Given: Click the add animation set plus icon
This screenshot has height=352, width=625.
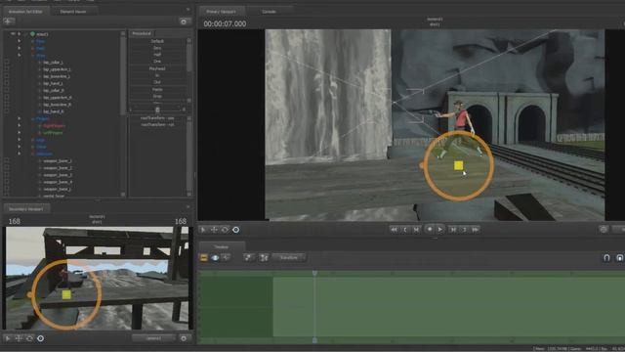Looking at the screenshot, I should [x=9, y=22].
